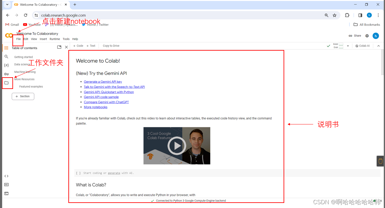
Task: Open the Files folder icon in sidebar
Action: pos(6,83)
